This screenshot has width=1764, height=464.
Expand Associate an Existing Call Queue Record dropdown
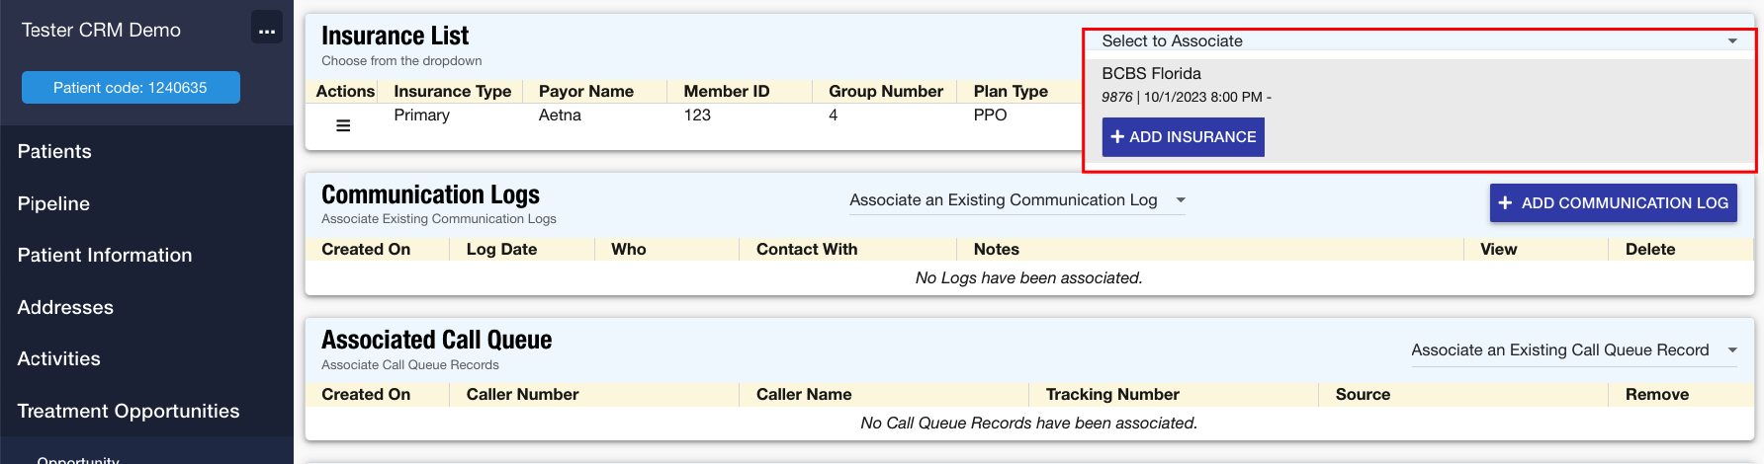point(1573,350)
